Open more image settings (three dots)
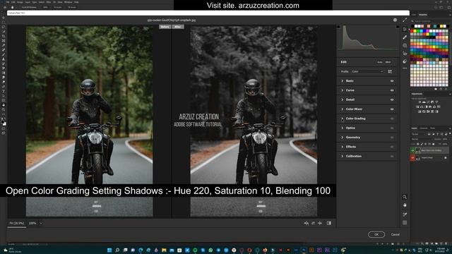The image size is (452, 254). [405, 68]
